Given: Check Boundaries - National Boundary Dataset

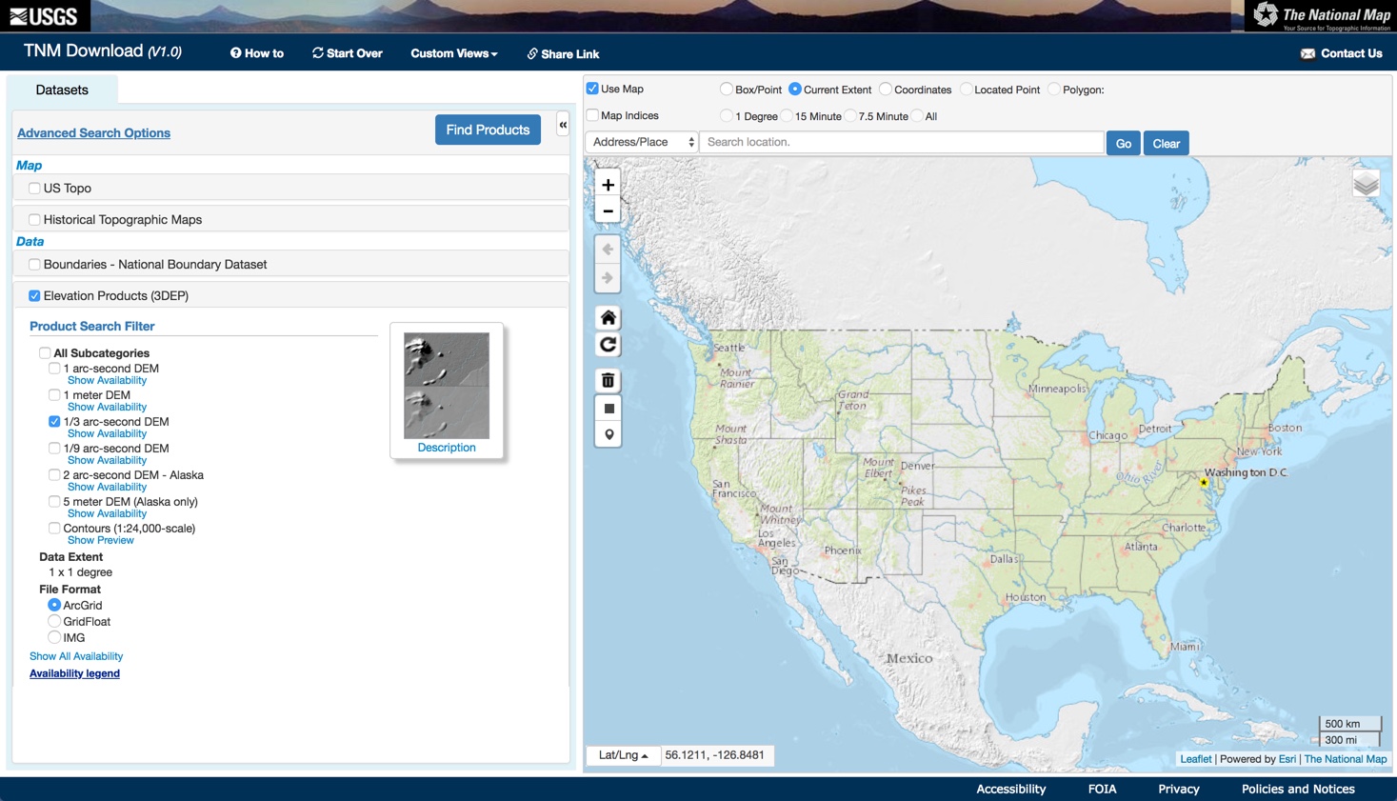Looking at the screenshot, I should (x=34, y=265).
